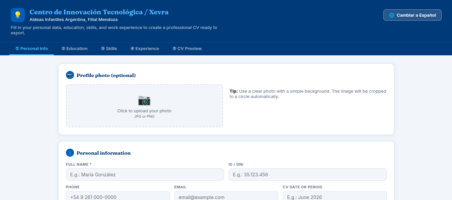
Task: Click the globe icon in language button
Action: coord(391,15)
